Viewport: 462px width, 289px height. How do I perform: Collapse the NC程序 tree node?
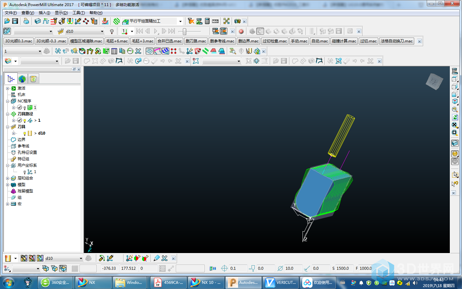(x=8, y=101)
